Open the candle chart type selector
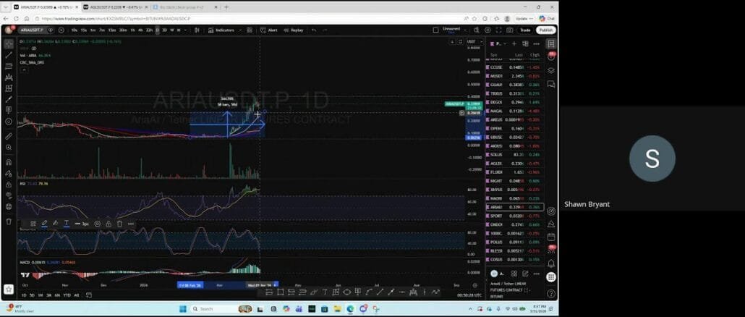The width and height of the screenshot is (745, 317). click(197, 30)
